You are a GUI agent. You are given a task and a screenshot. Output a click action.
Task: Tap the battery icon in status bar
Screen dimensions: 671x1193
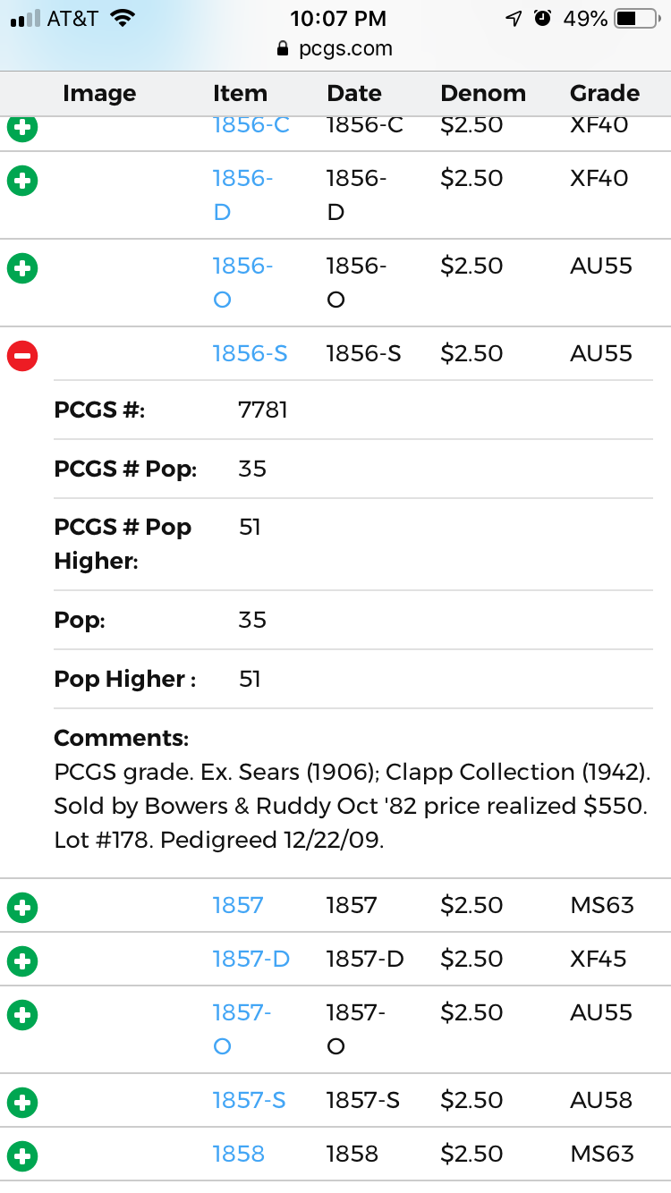pos(636,19)
